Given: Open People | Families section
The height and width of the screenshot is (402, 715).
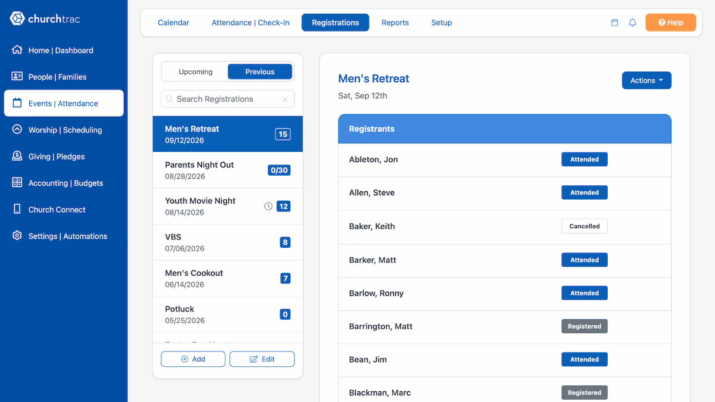Looking at the screenshot, I should (x=64, y=77).
